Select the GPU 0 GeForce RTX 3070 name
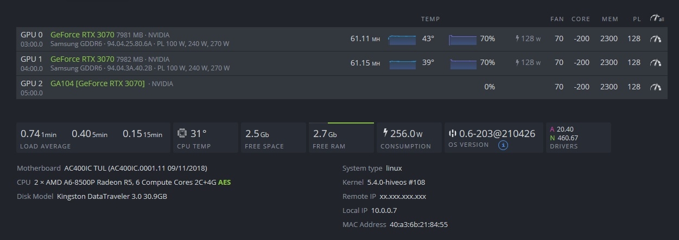 83,35
